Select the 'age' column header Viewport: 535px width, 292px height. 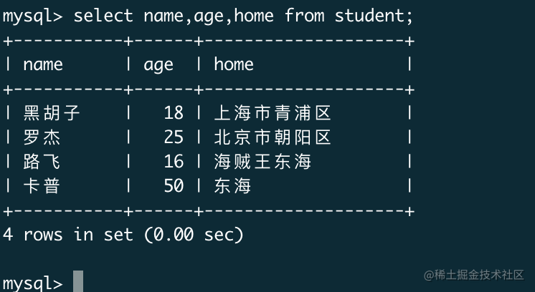tap(158, 65)
